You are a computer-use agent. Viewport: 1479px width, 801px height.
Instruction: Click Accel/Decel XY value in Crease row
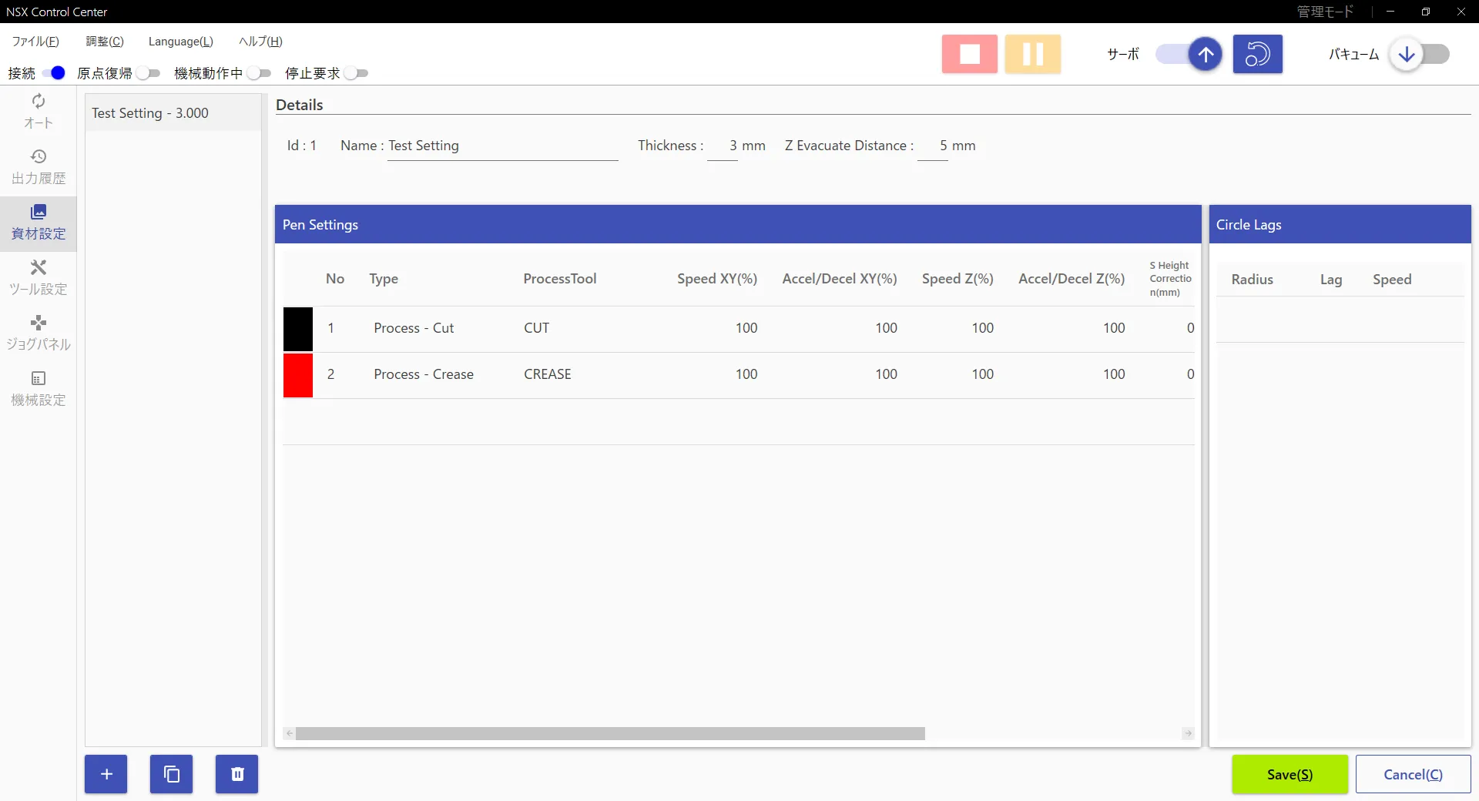coord(886,374)
